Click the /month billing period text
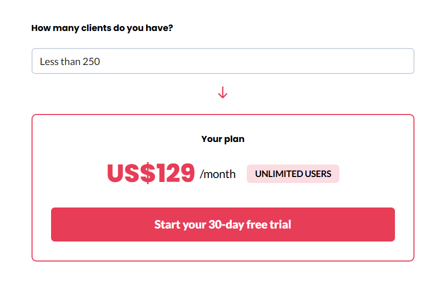Image resolution: width=447 pixels, height=293 pixels. [218, 174]
